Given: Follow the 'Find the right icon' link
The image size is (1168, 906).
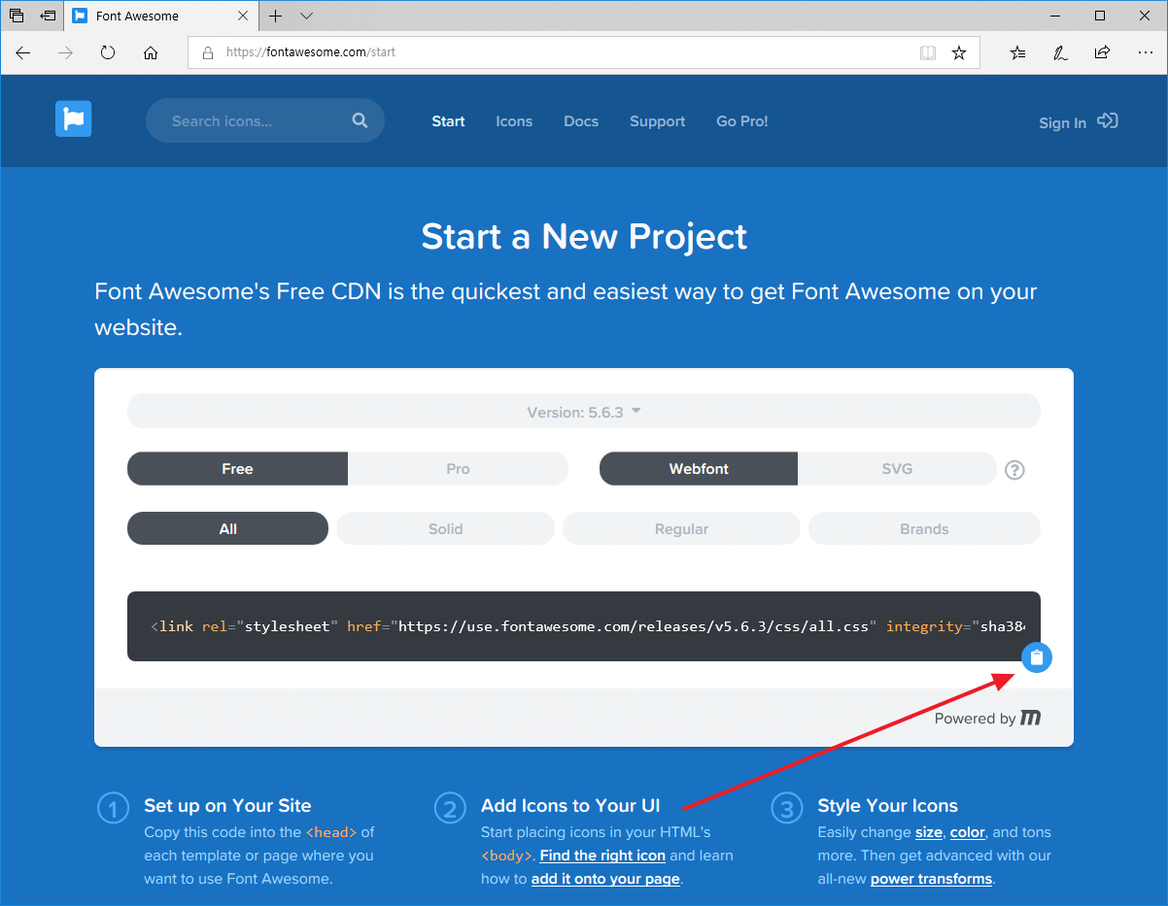Looking at the screenshot, I should point(602,856).
